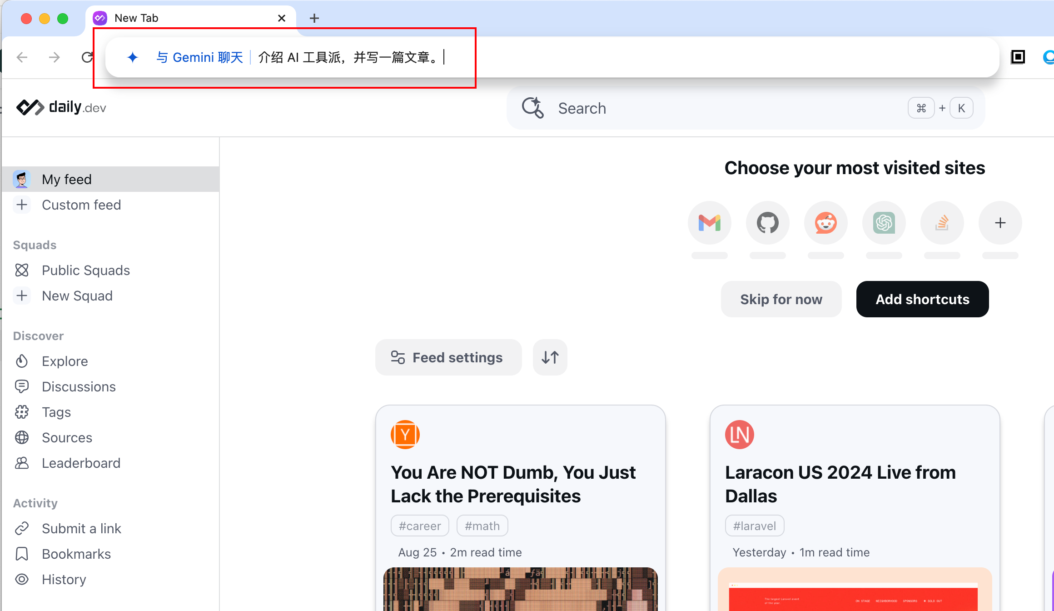Open the Sources page
The image size is (1054, 611).
(x=111, y=437)
